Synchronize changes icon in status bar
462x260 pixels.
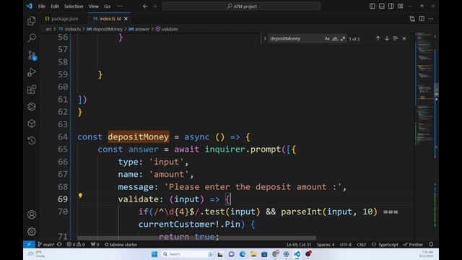point(59,244)
